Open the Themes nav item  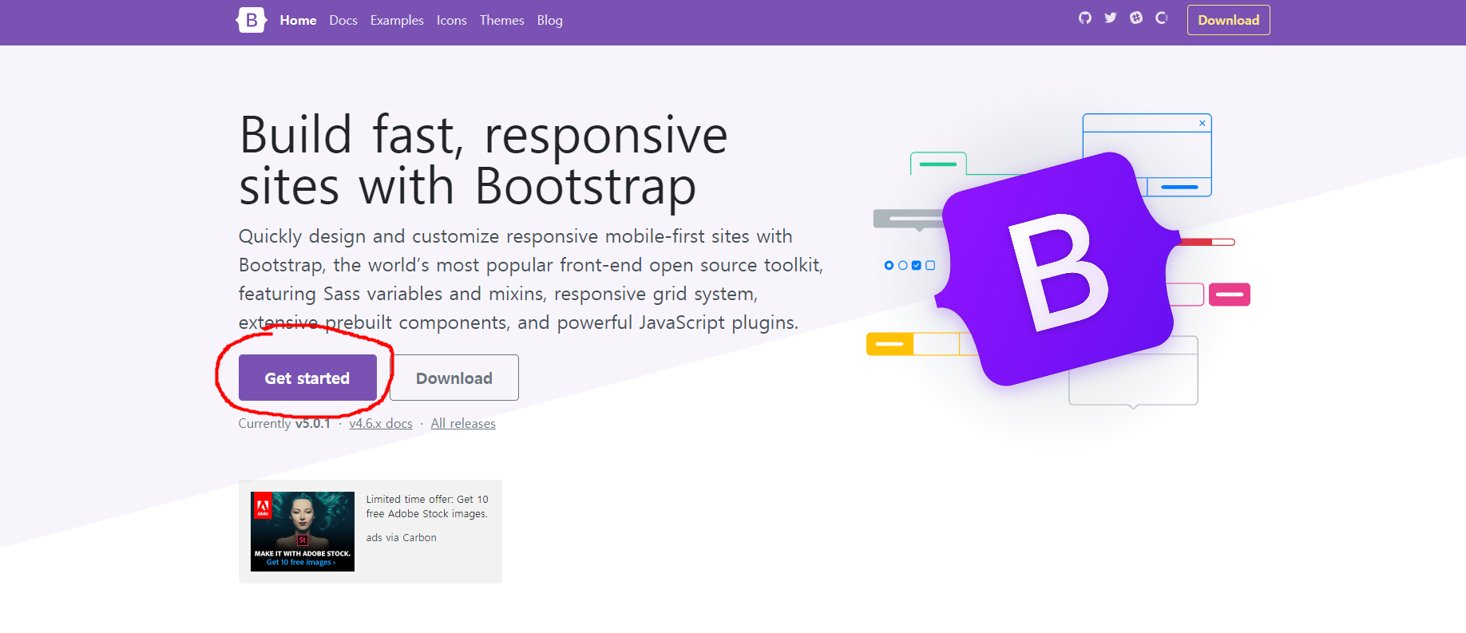(x=501, y=21)
